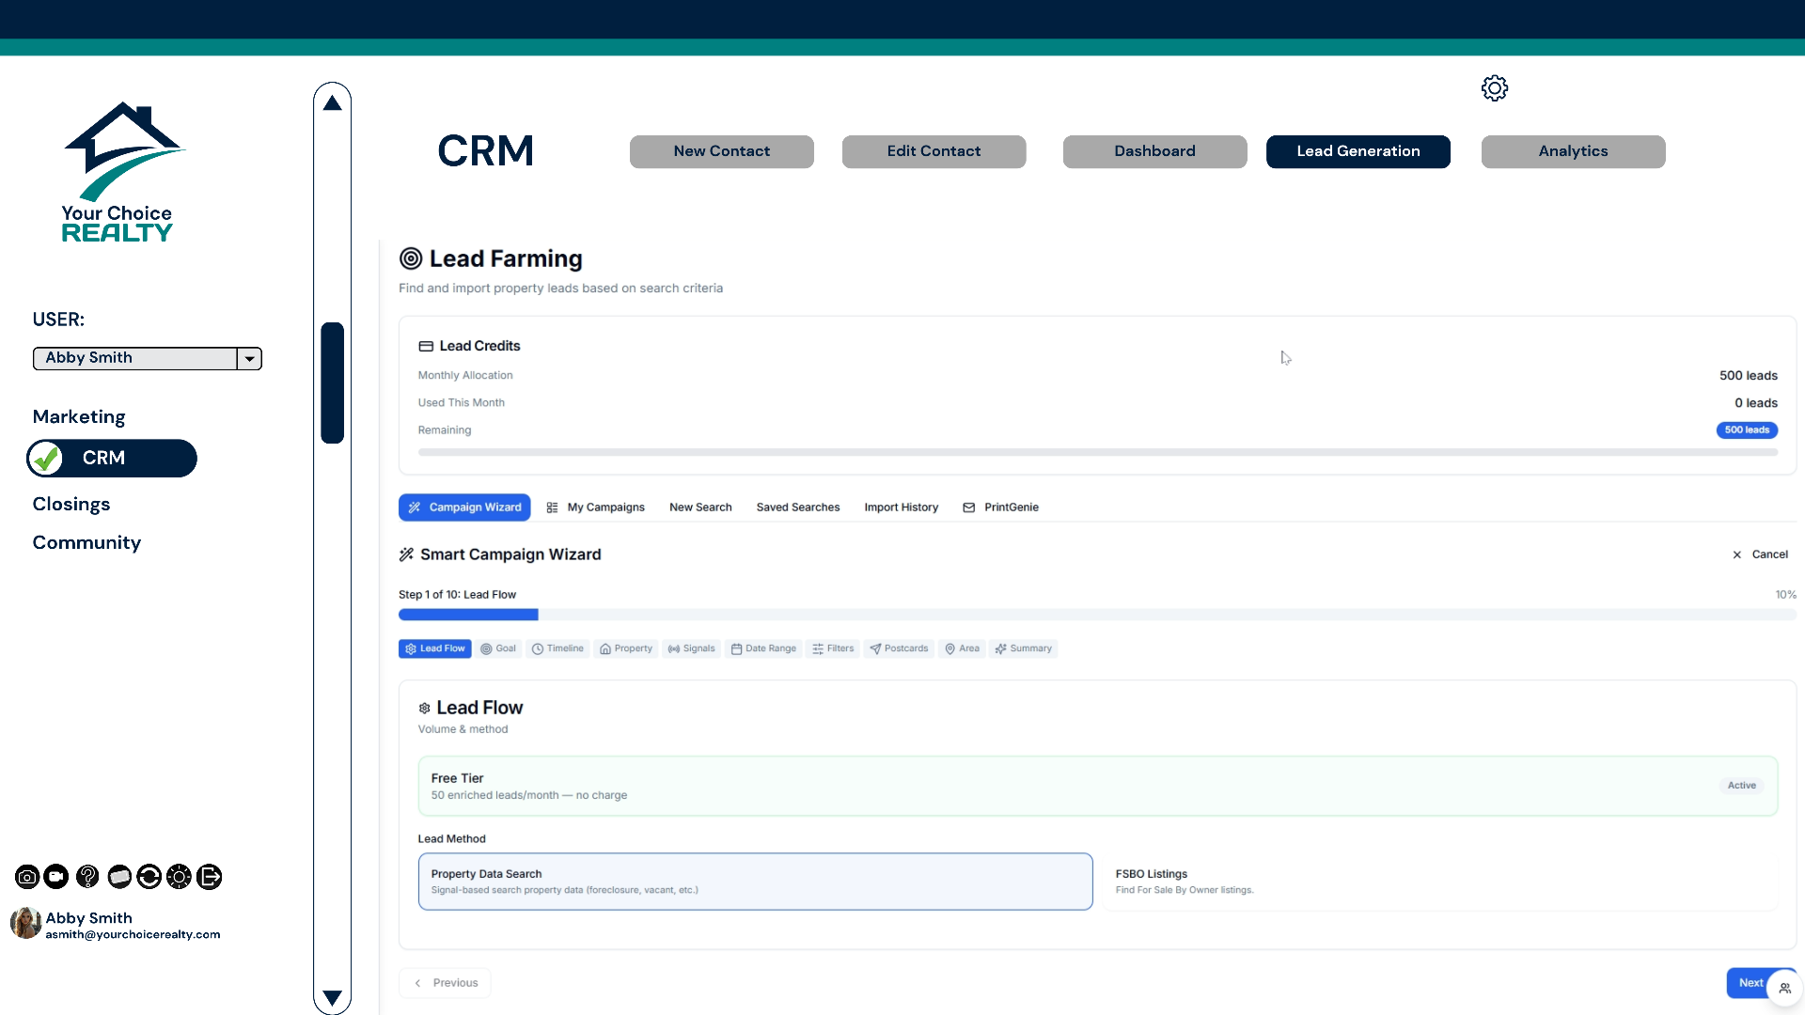Toggle the brightness sun icon

coord(179,877)
